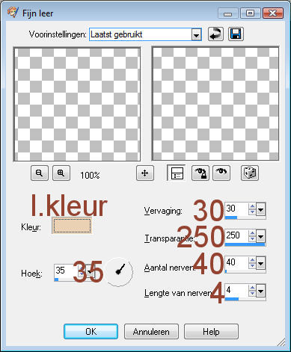Toggle show/hide previews button

coord(177,173)
